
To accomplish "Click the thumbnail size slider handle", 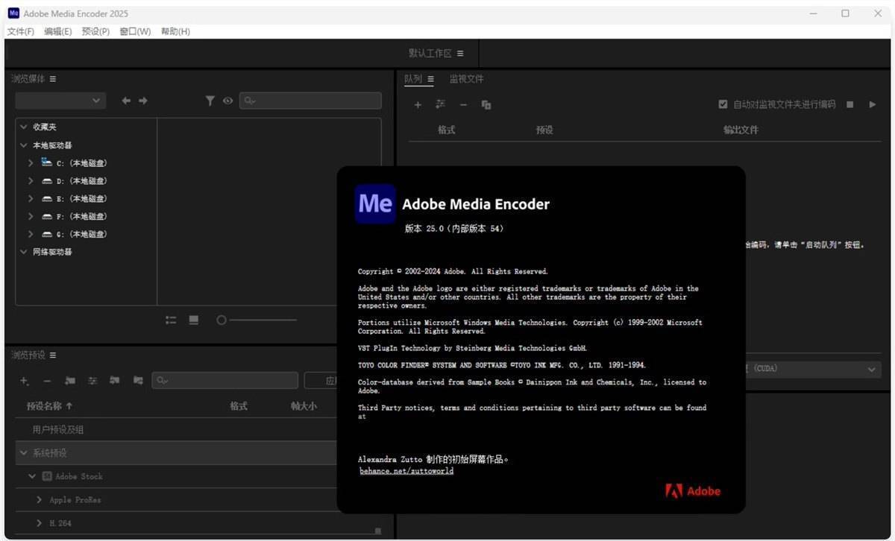I will coord(221,320).
